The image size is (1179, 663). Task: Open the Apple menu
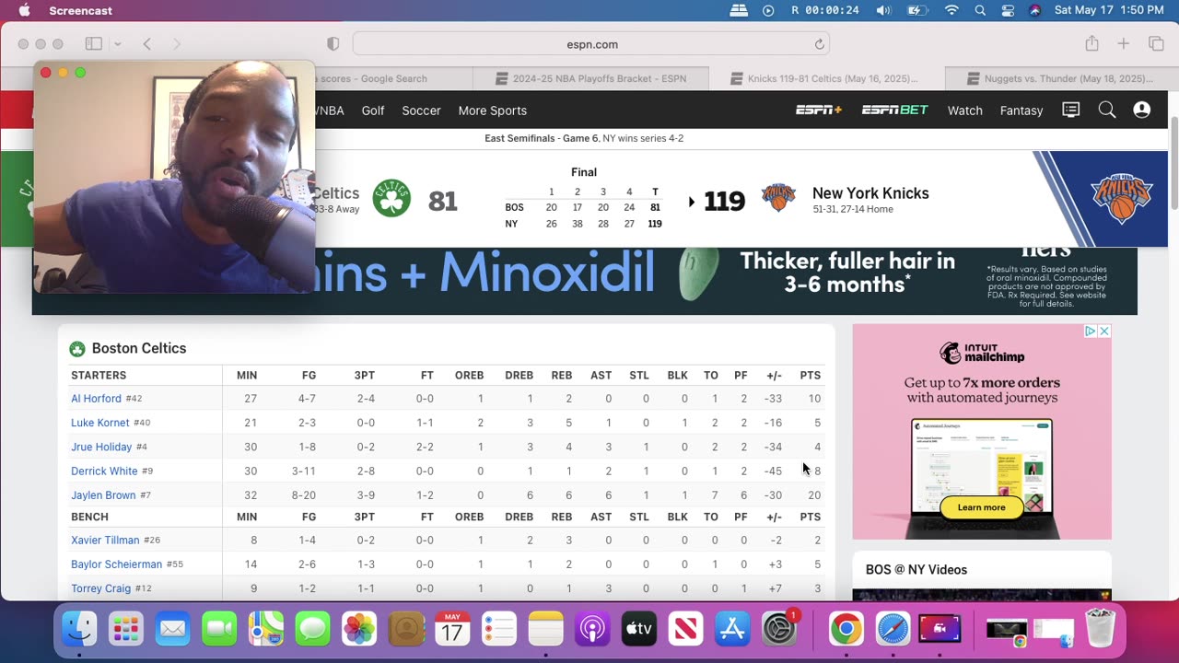click(x=24, y=10)
